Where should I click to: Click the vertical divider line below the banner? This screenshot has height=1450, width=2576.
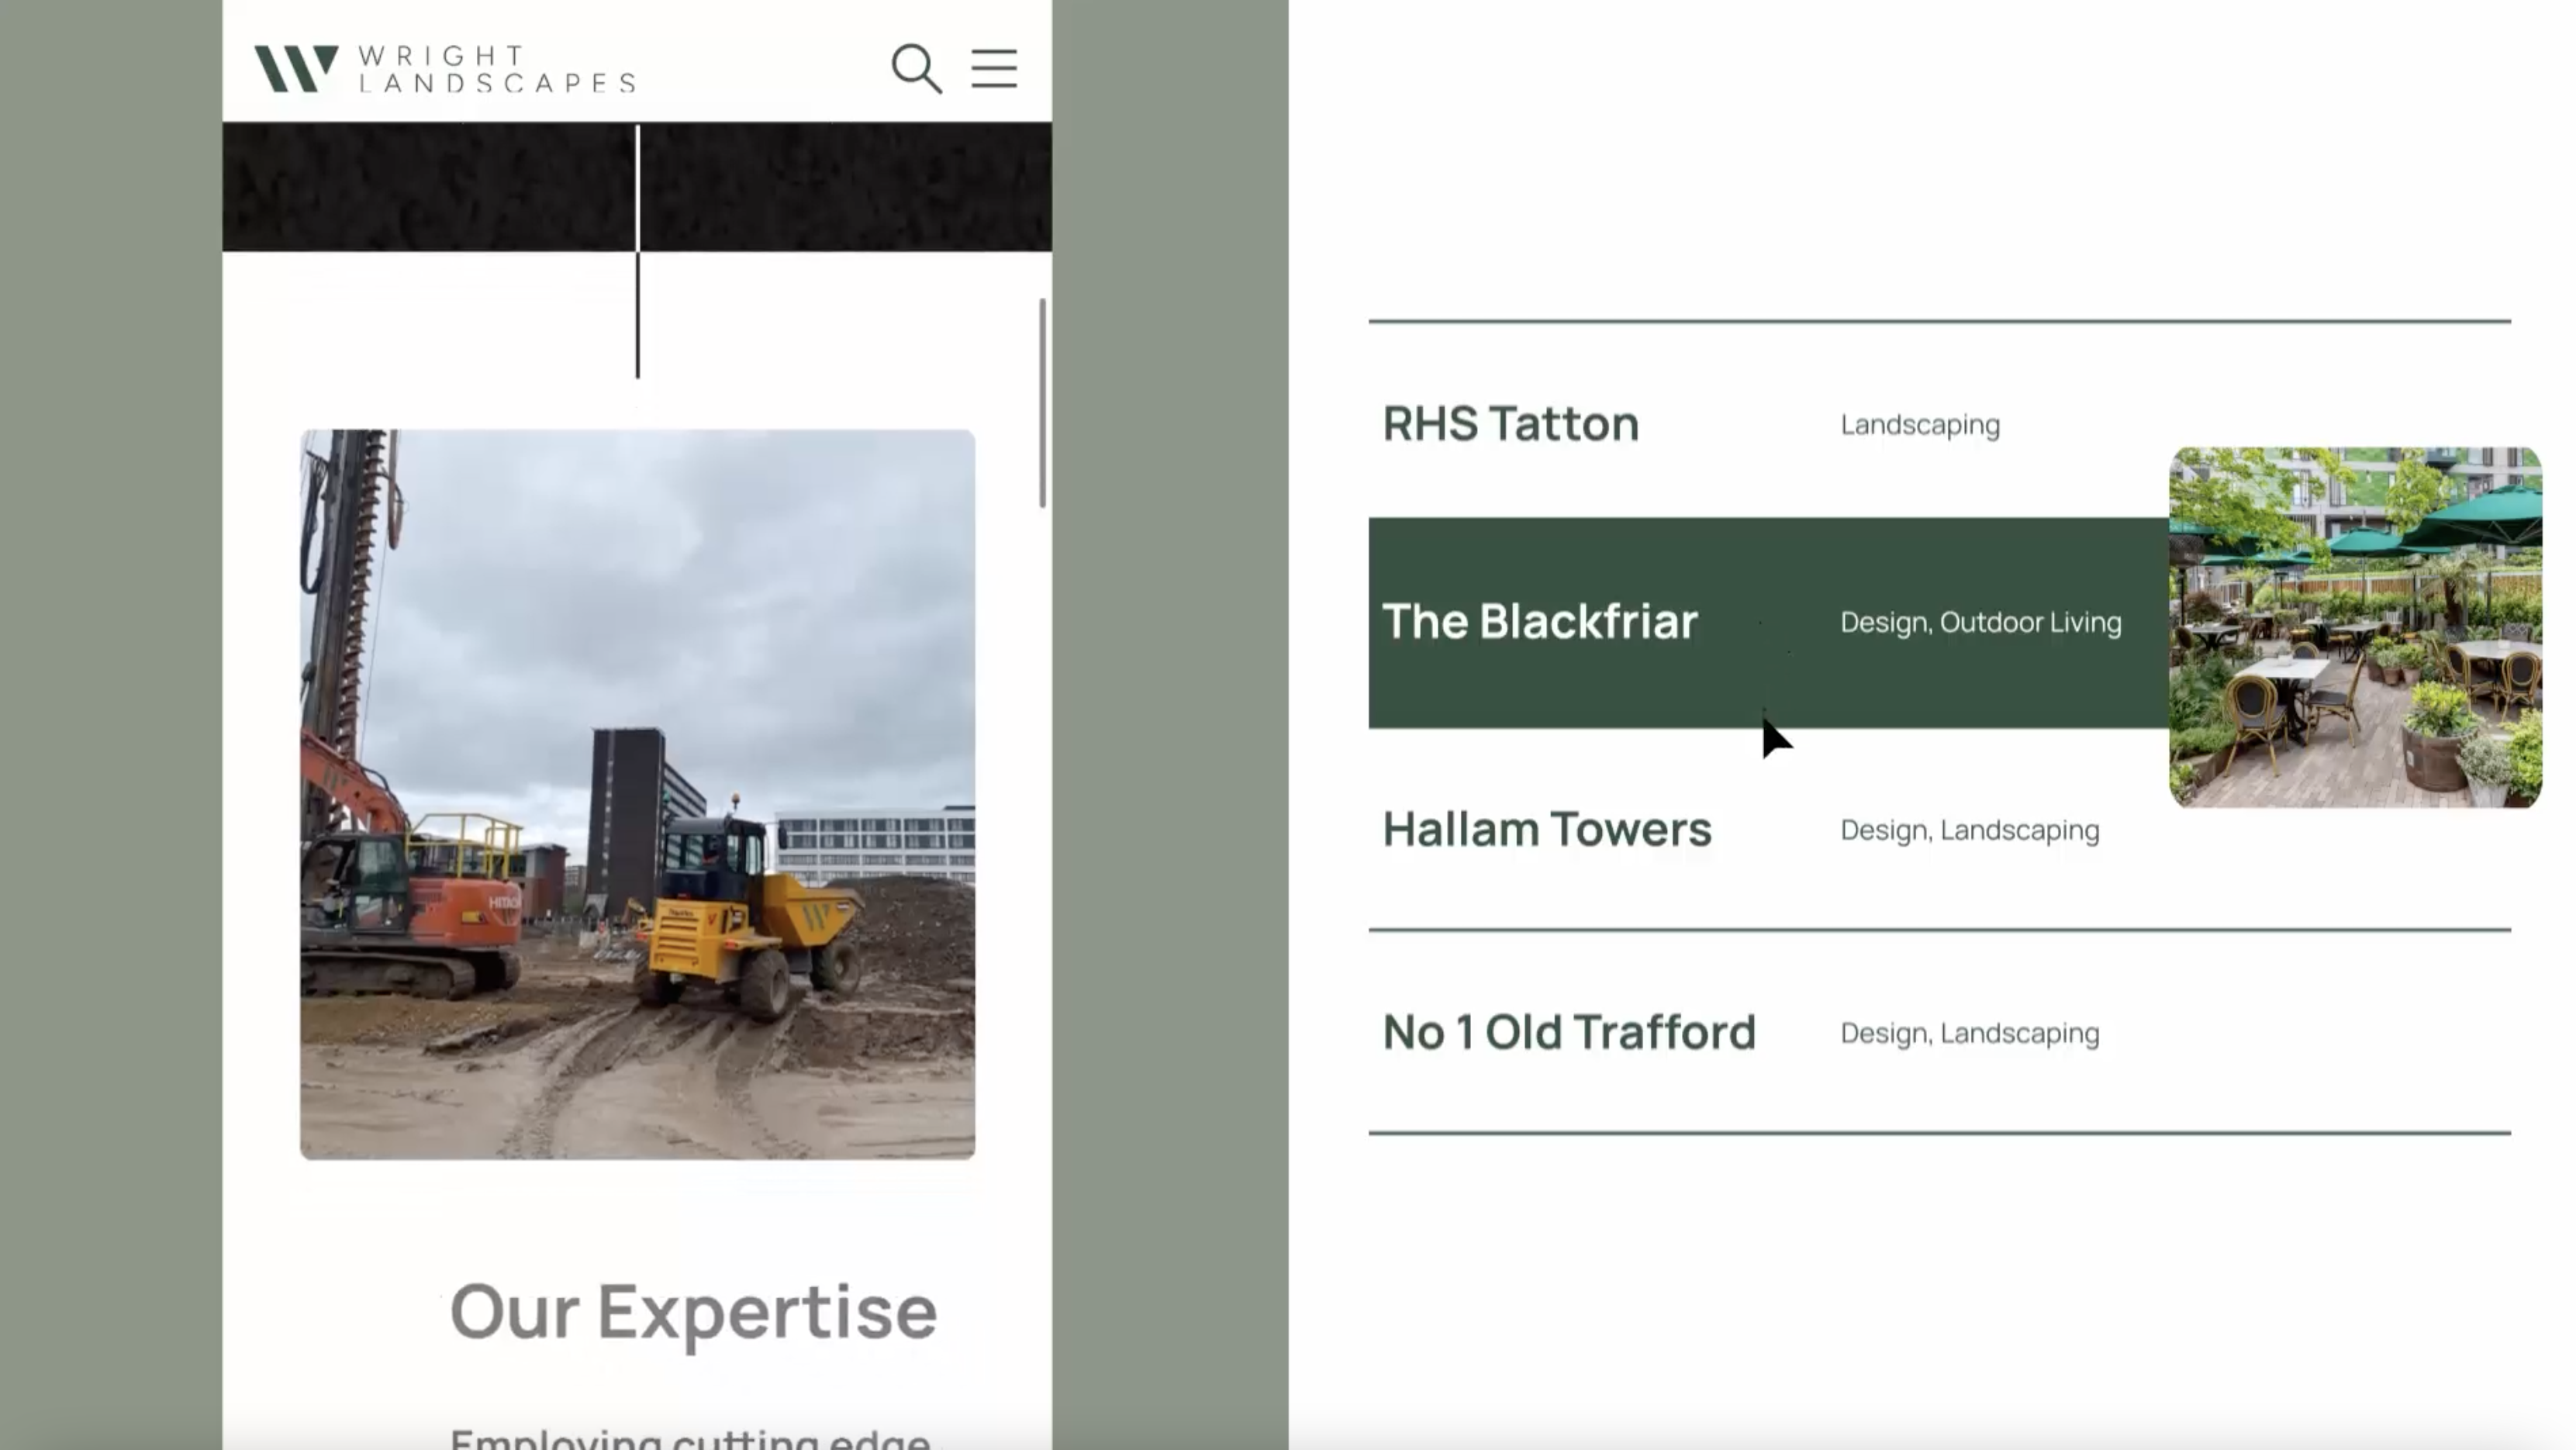point(638,315)
